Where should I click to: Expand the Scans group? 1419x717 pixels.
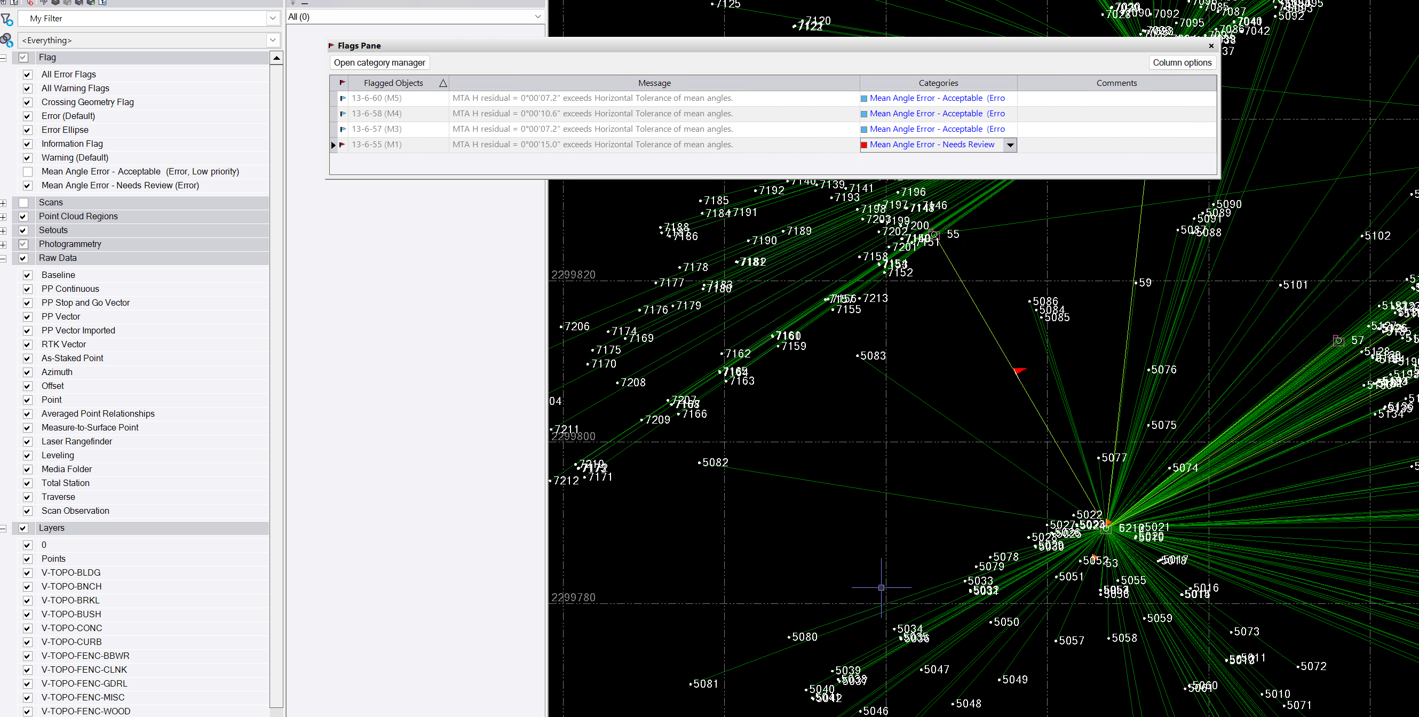point(3,203)
